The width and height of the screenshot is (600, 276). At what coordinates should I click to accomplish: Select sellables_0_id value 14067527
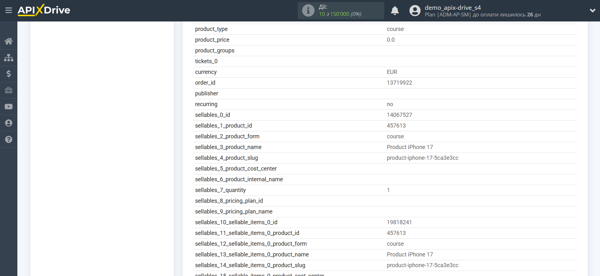pos(399,115)
